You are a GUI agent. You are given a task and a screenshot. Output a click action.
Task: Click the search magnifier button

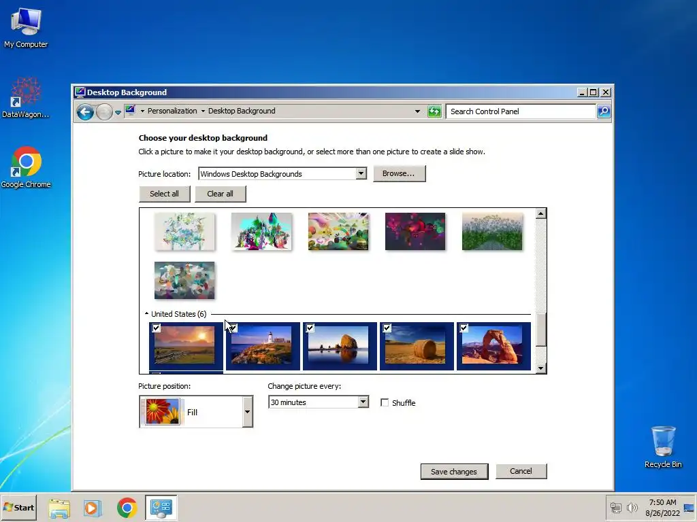click(x=603, y=111)
